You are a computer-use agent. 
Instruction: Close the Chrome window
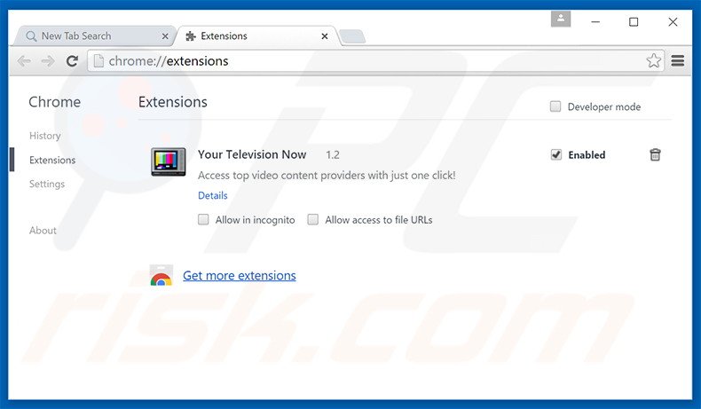(x=673, y=22)
